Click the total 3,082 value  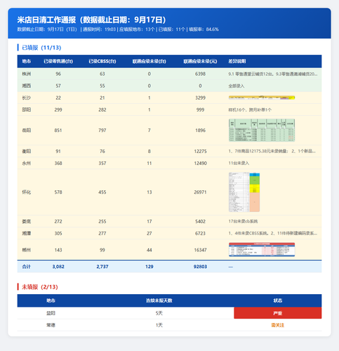(58, 267)
